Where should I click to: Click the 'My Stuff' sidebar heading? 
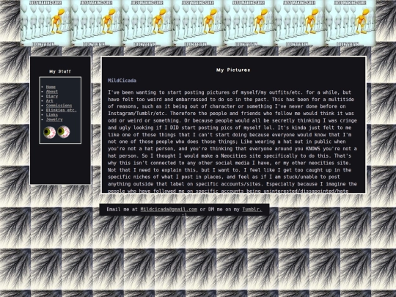pyautogui.click(x=60, y=71)
